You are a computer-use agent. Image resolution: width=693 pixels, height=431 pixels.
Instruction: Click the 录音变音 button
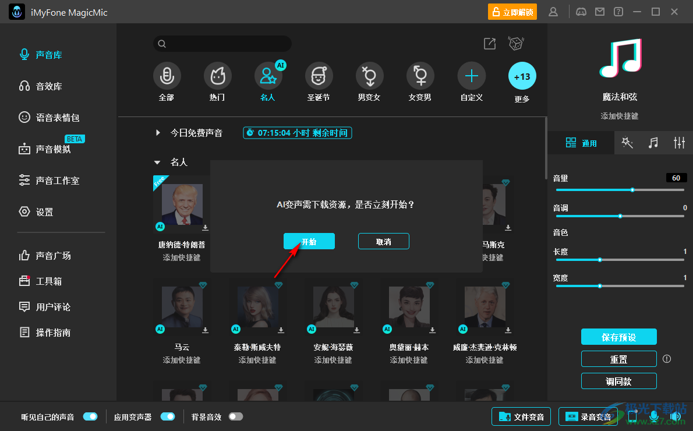click(x=588, y=416)
